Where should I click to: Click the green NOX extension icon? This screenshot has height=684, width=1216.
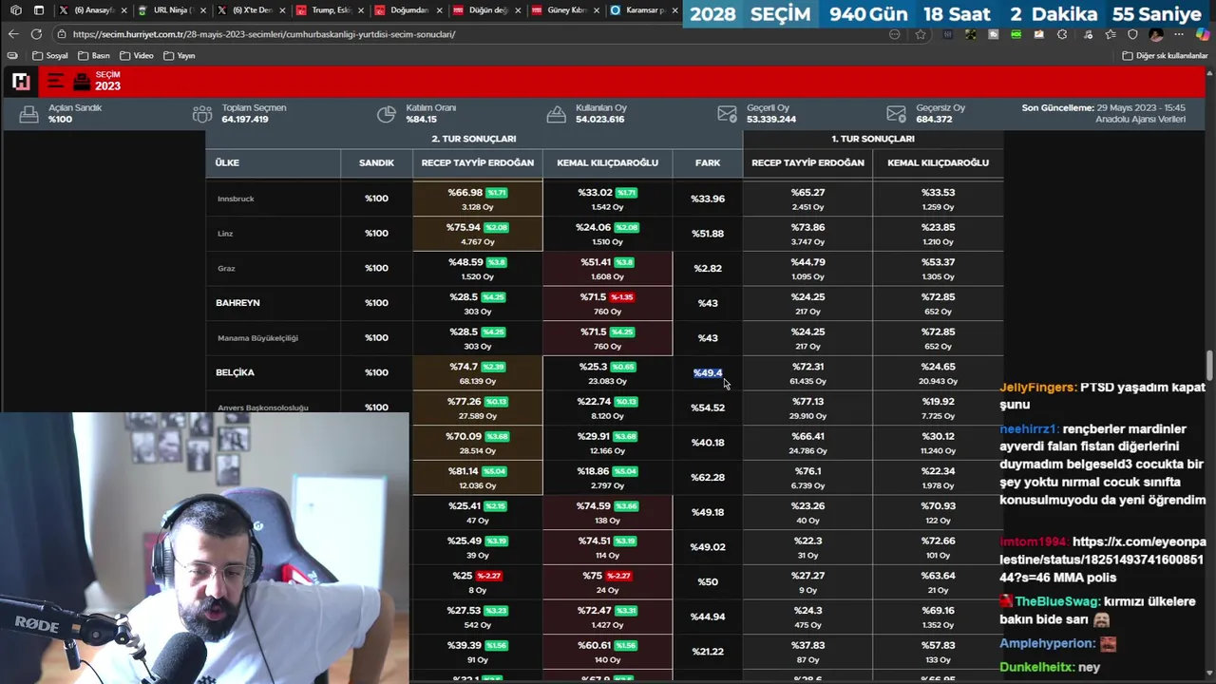pos(1016,34)
